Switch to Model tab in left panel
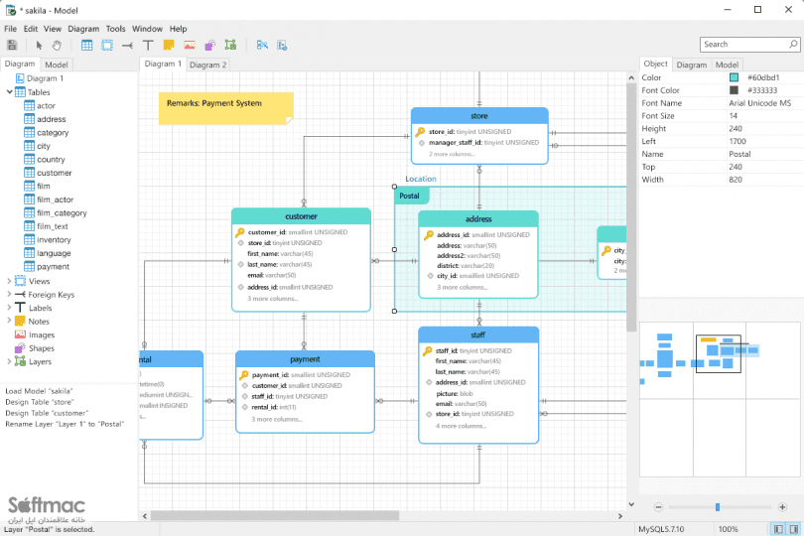 (x=56, y=65)
